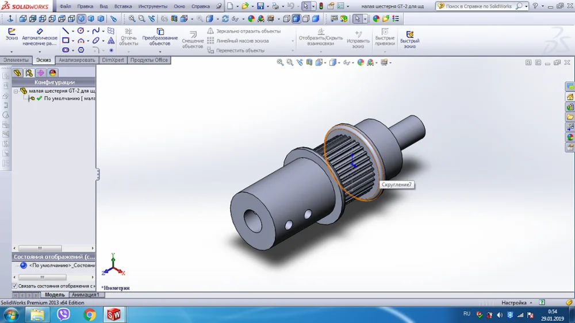Select the Ellipse sketch tool
Image resolution: width=575 pixels, height=323 pixels.
point(95,40)
